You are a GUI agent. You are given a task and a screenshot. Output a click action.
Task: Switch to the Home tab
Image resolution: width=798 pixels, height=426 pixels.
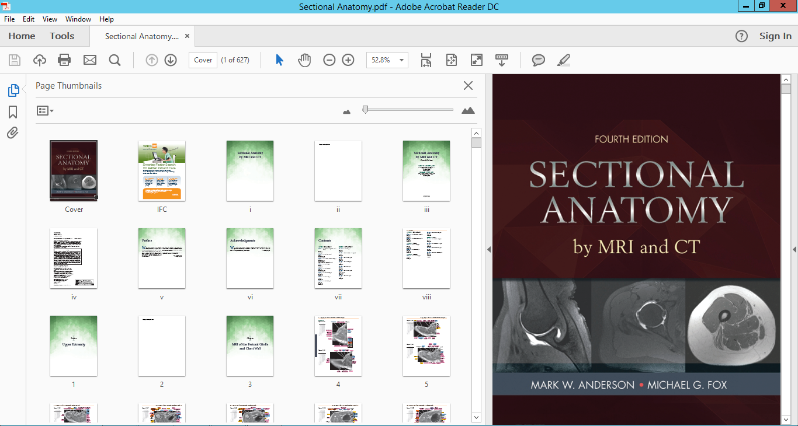click(x=22, y=36)
